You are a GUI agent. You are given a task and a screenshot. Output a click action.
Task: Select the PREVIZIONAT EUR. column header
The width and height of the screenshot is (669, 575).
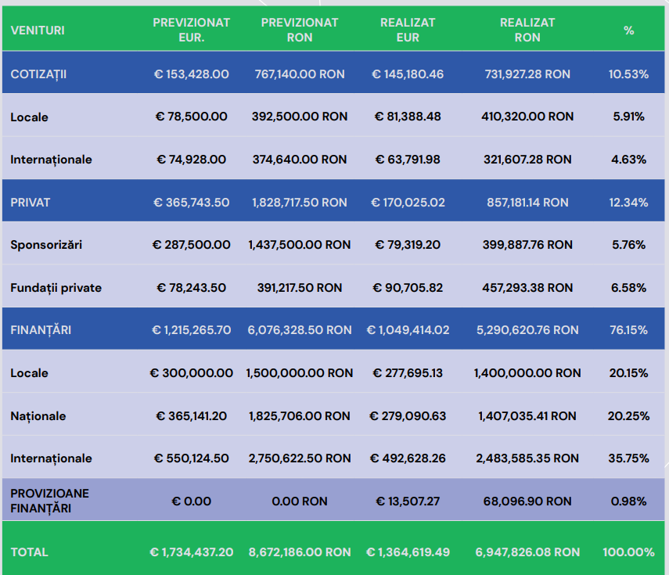[192, 30]
